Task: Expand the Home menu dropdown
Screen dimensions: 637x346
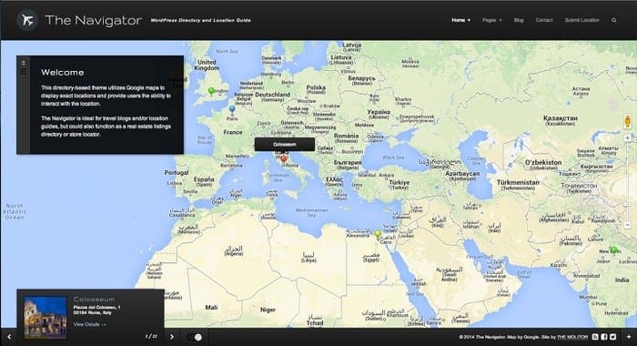Action: pyautogui.click(x=460, y=20)
